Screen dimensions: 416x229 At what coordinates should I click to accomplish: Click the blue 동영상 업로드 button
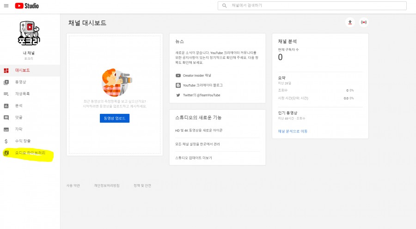[115, 118]
